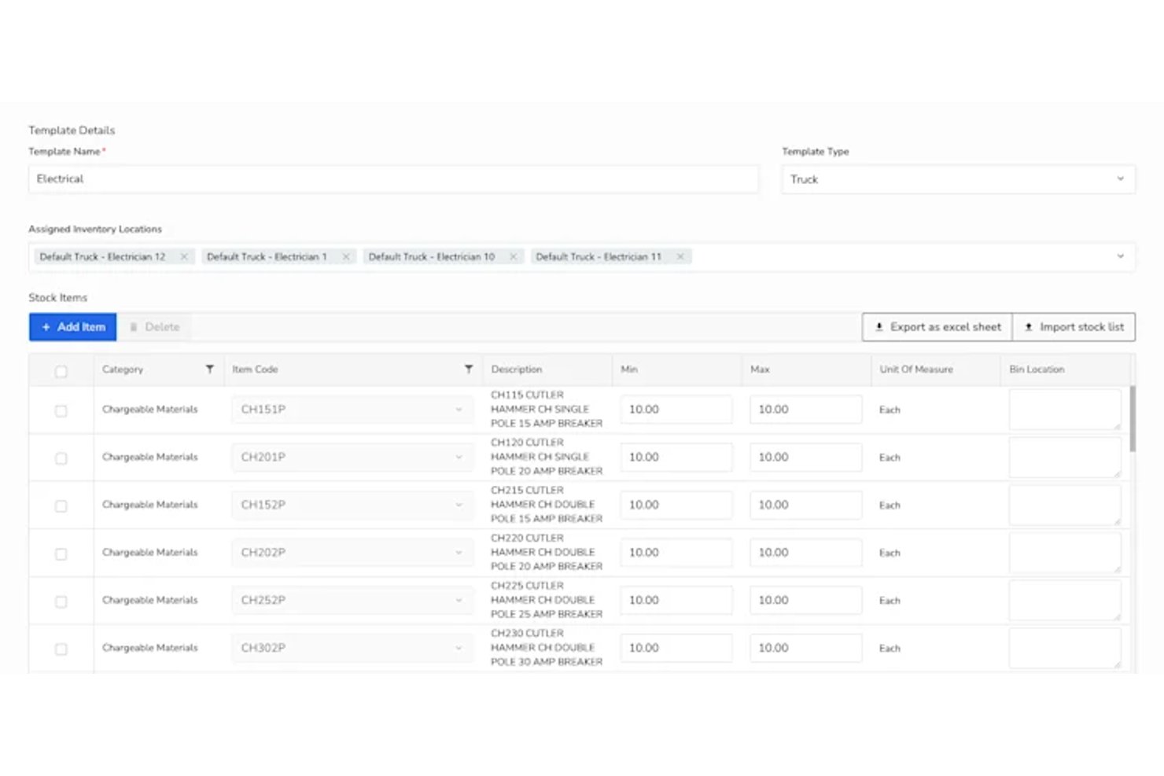Viewport: 1164px width, 776px height.
Task: Open the CH152P item code dropdown
Action: [353, 505]
